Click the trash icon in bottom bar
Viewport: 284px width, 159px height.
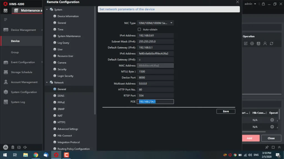click(13, 147)
